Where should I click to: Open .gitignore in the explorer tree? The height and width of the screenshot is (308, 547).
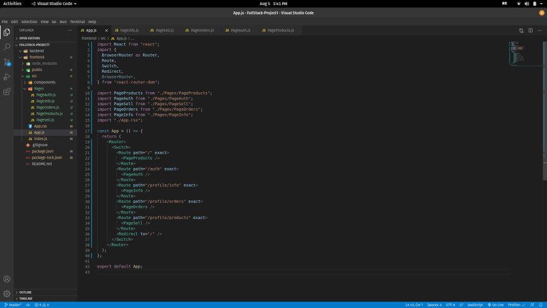click(45, 145)
